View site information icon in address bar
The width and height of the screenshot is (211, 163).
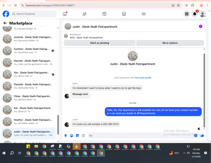tap(22, 5)
